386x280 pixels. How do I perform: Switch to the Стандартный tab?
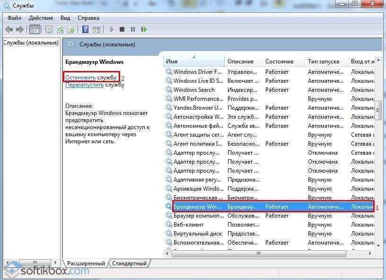coord(129,263)
